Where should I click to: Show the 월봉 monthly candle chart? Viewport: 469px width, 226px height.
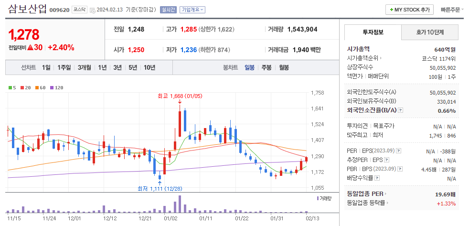coord(284,68)
